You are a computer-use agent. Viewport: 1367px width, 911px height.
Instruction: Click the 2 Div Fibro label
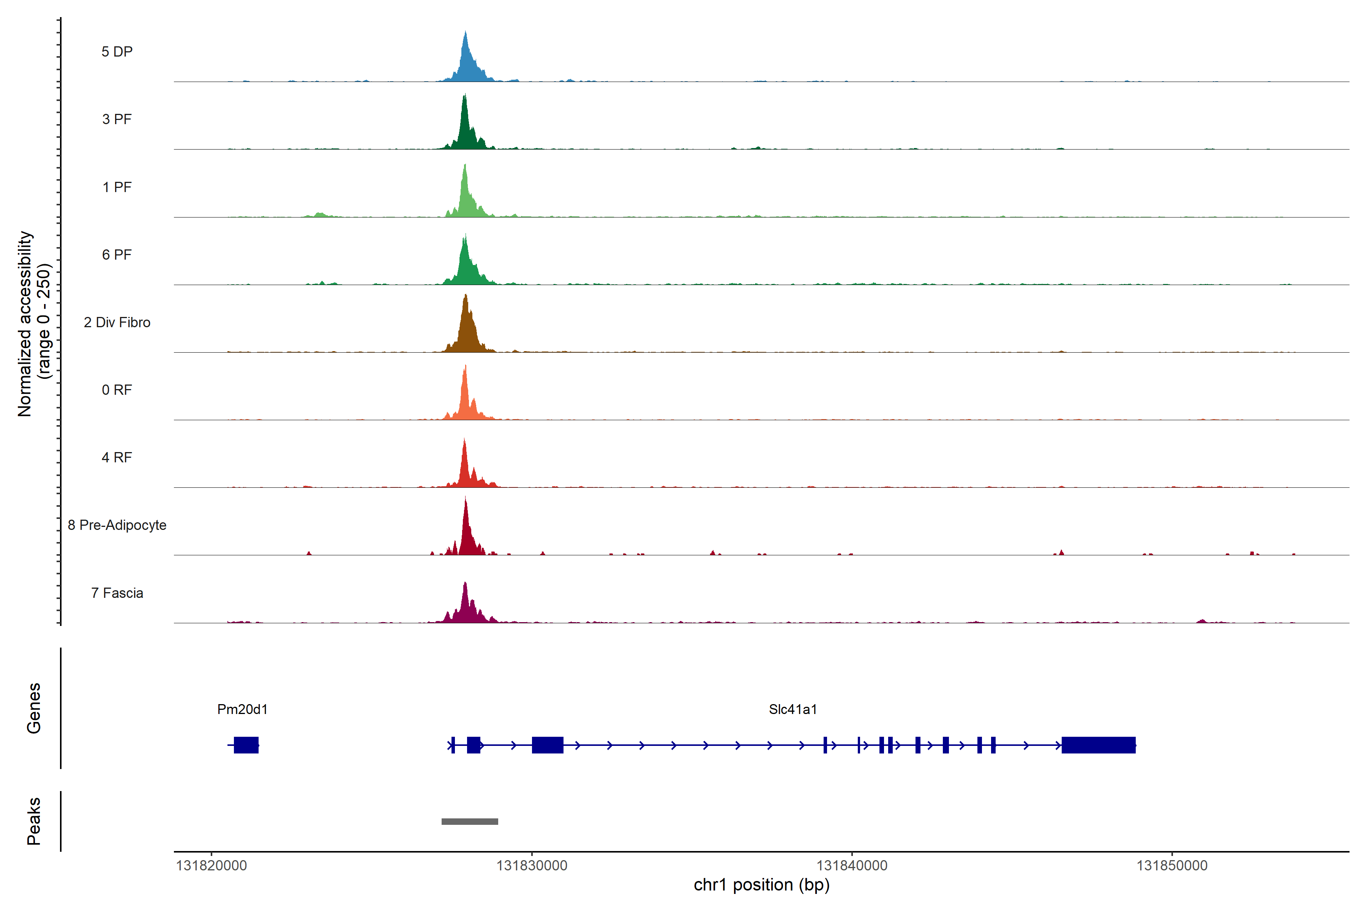[117, 322]
